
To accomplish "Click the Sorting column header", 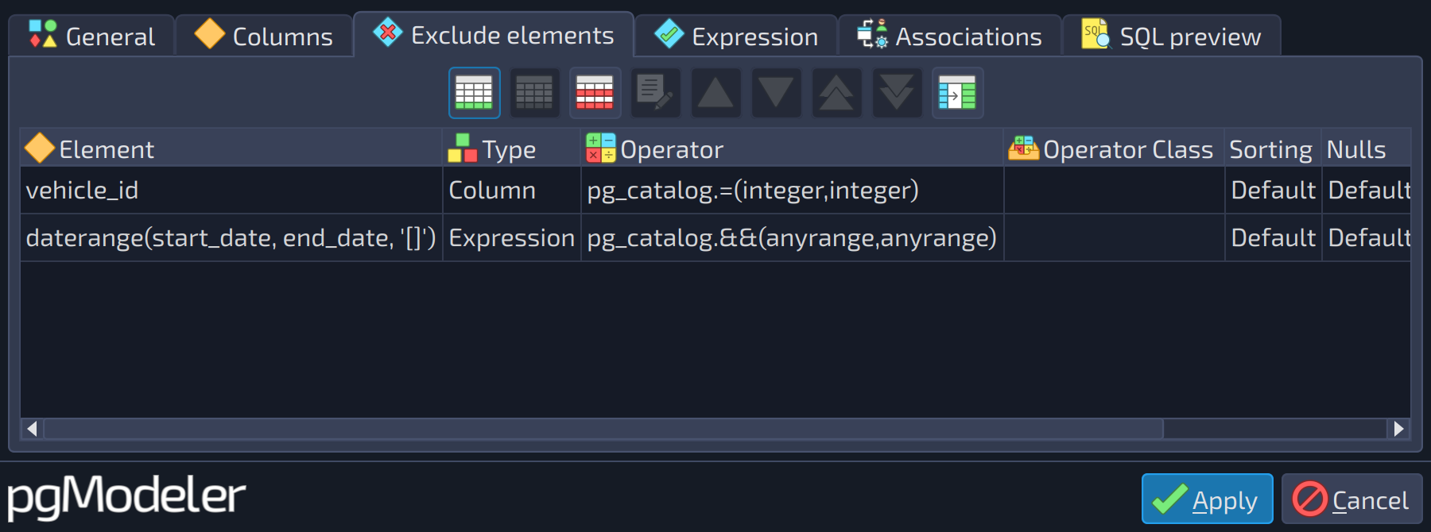I will (x=1273, y=148).
